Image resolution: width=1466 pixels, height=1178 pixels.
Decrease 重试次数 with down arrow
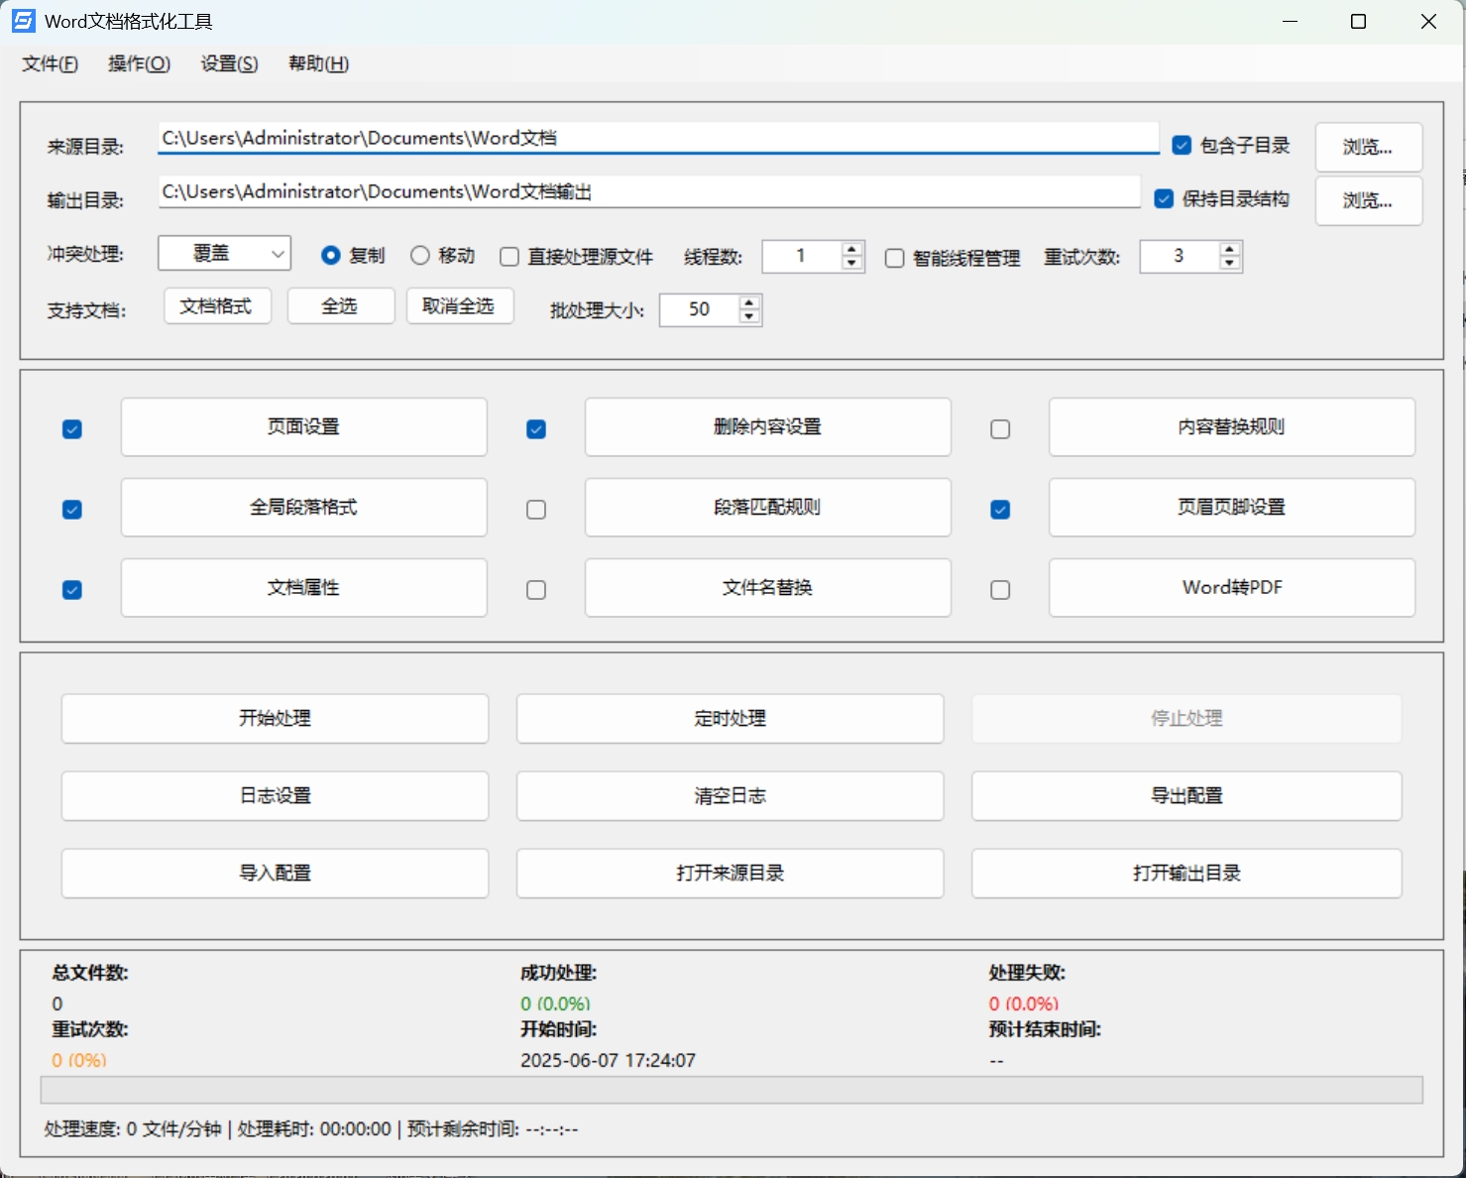(1229, 263)
